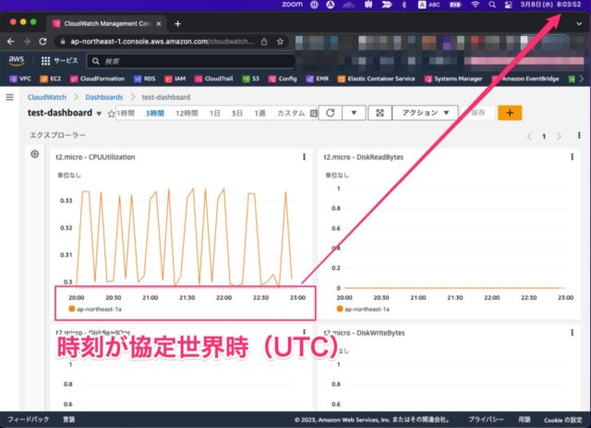The image size is (591, 428).
Task: Click the フィードバック footer link
Action: pyautogui.click(x=29, y=420)
